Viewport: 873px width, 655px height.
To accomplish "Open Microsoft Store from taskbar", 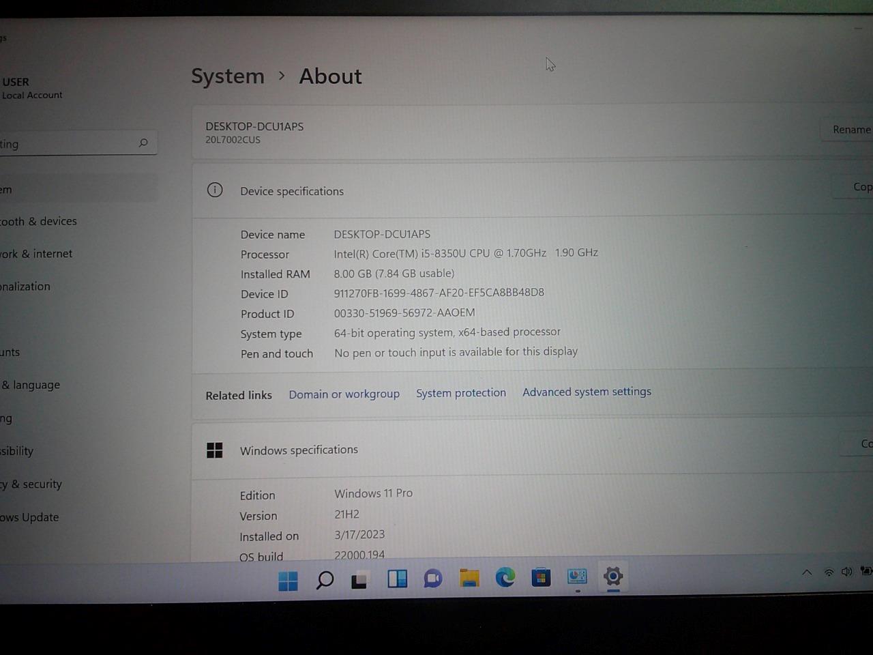I will (541, 577).
